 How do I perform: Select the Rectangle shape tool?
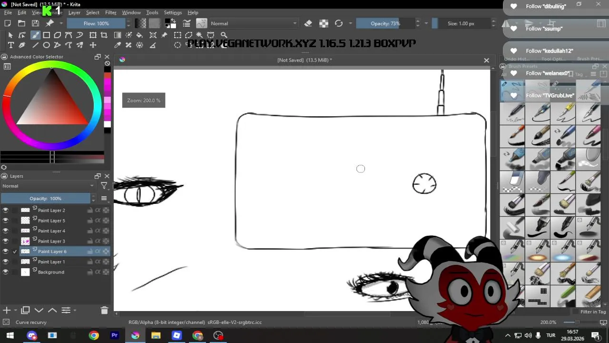pyautogui.click(x=47, y=35)
